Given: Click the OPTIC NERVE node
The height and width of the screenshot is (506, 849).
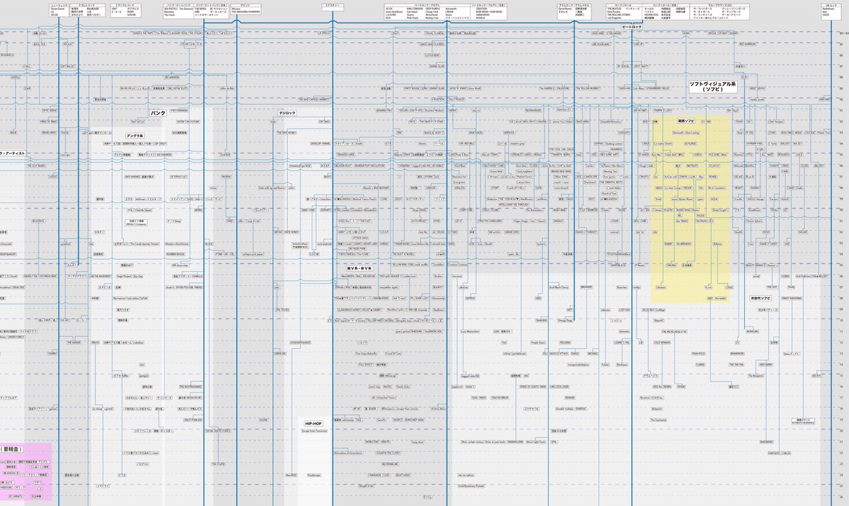Looking at the screenshot, I should click(x=48, y=110).
